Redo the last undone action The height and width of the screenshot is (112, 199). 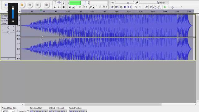[x=140, y=7]
